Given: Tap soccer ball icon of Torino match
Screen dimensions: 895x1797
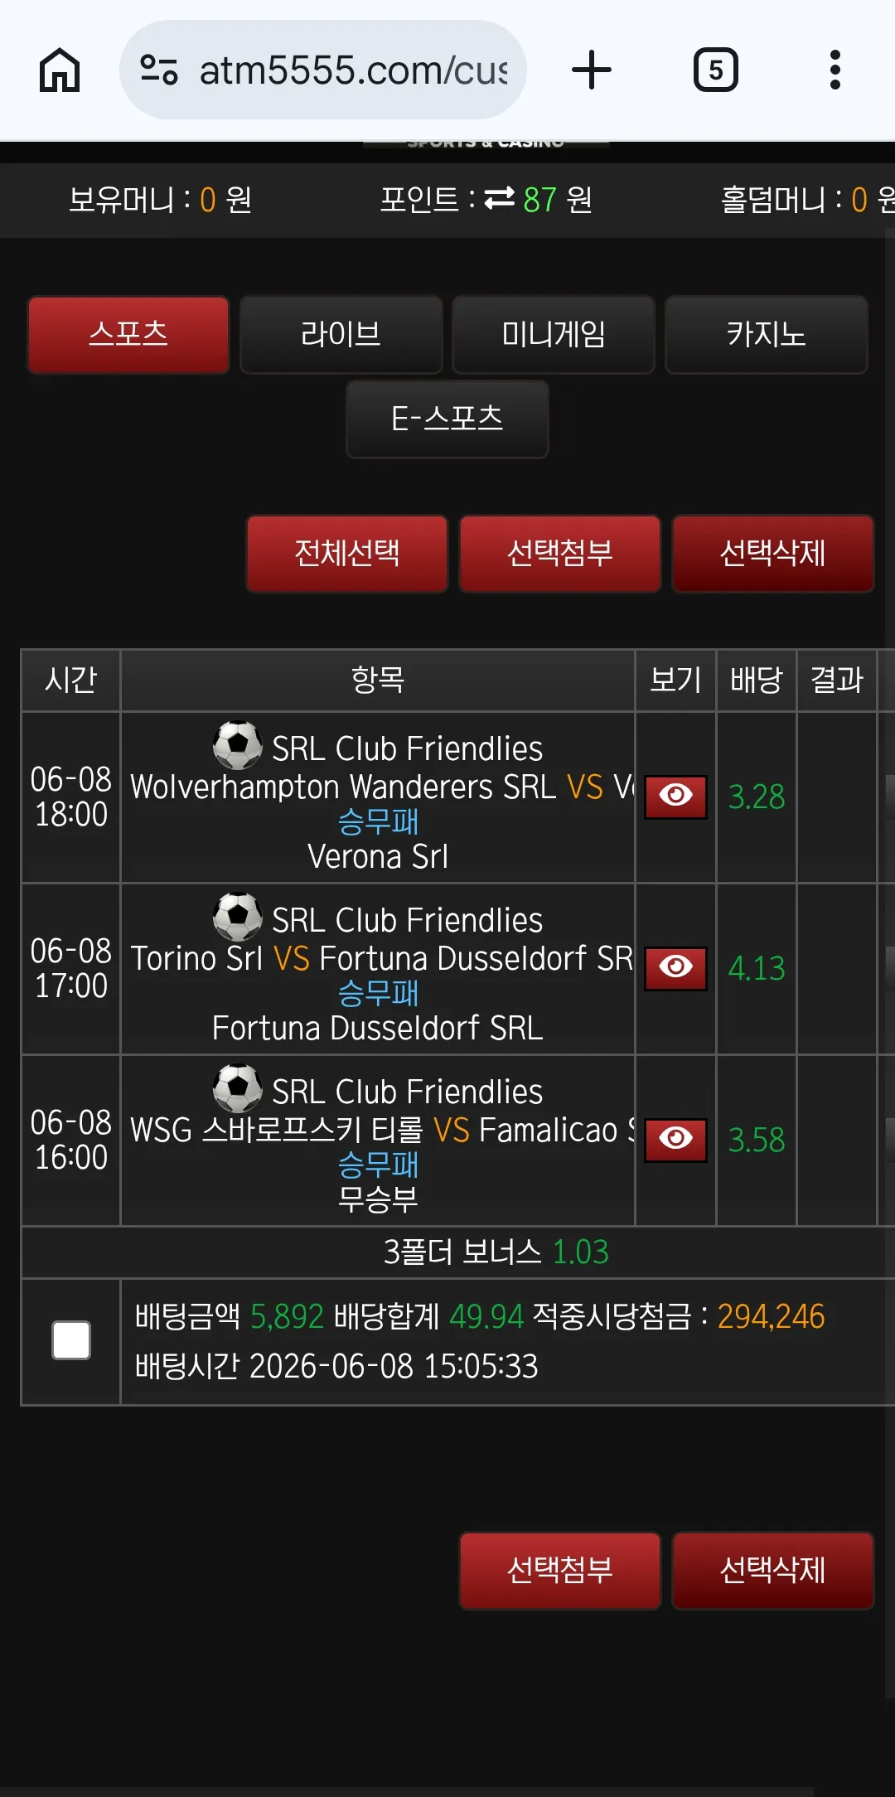Looking at the screenshot, I should 238,917.
